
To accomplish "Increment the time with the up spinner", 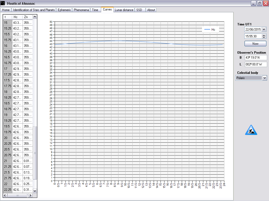I will (264, 35).
